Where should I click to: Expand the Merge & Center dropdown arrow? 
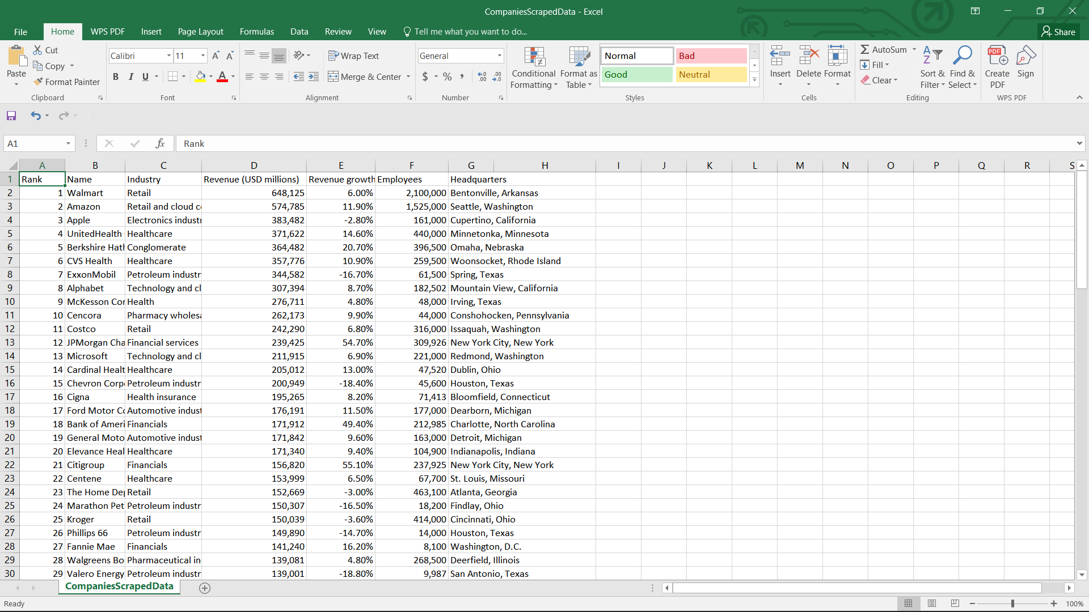click(408, 76)
